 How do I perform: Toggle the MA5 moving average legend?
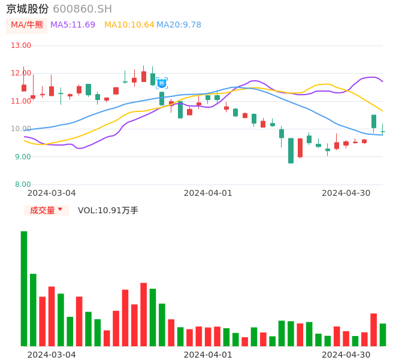72,25
